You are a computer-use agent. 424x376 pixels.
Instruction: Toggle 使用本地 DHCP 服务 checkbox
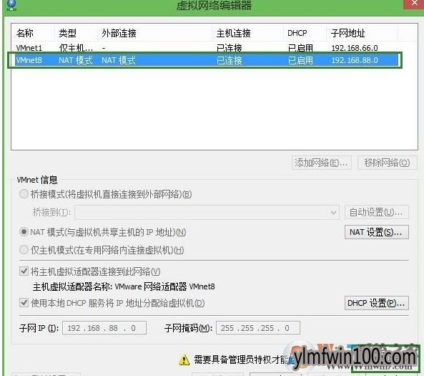(x=24, y=302)
